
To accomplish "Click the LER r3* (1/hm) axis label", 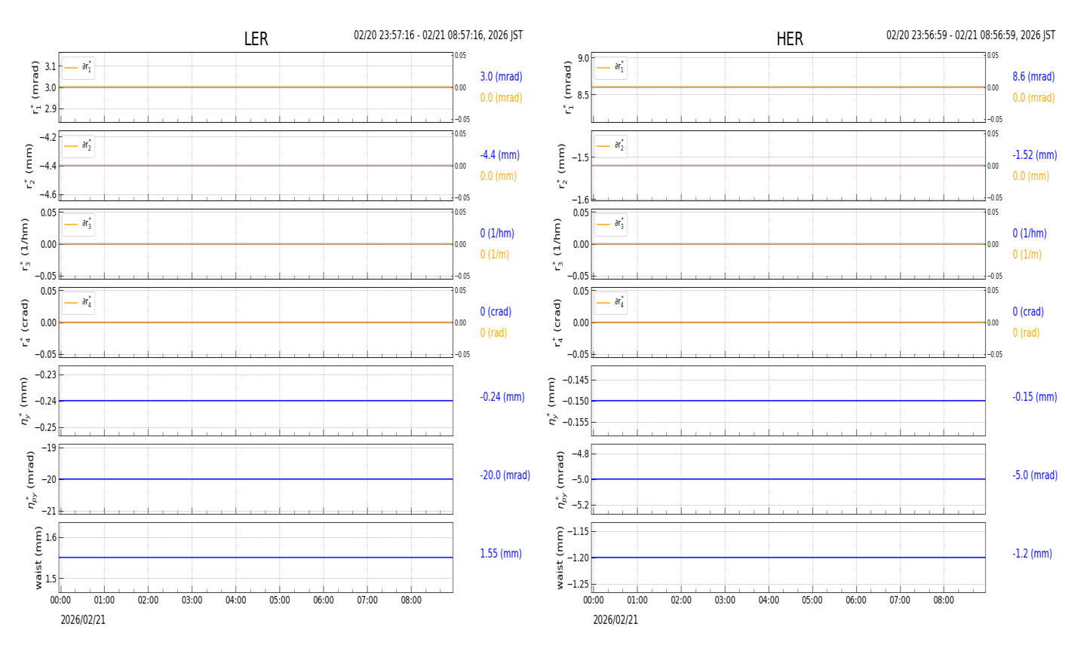I will click(26, 244).
